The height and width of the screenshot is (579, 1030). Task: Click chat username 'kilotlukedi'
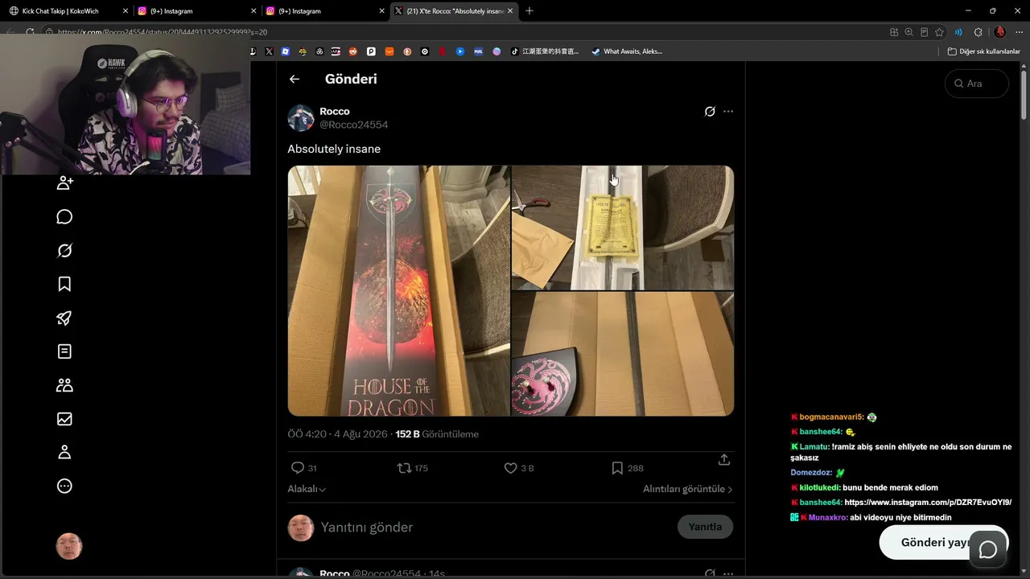point(820,487)
